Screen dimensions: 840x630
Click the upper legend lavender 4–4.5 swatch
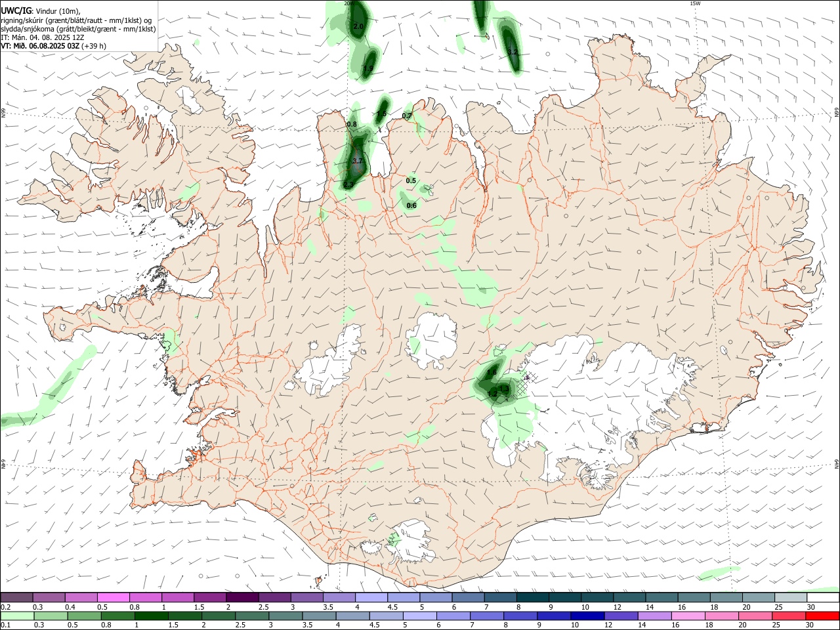(371, 597)
